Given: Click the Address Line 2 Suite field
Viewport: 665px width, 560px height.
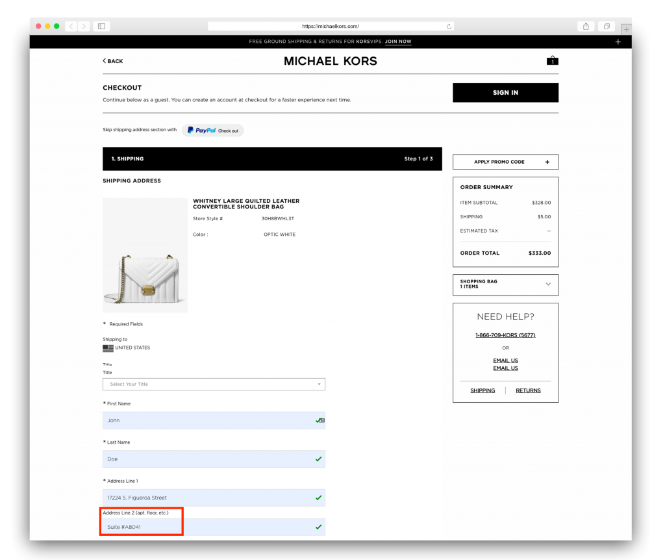Looking at the screenshot, I should tap(214, 527).
